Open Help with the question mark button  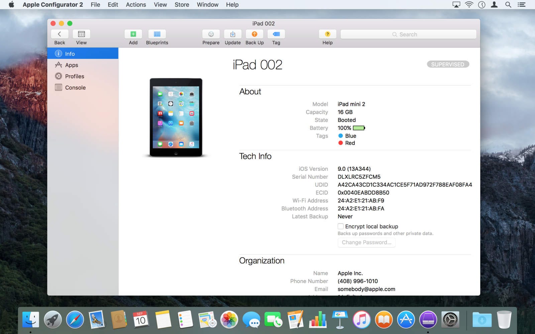coord(327,34)
